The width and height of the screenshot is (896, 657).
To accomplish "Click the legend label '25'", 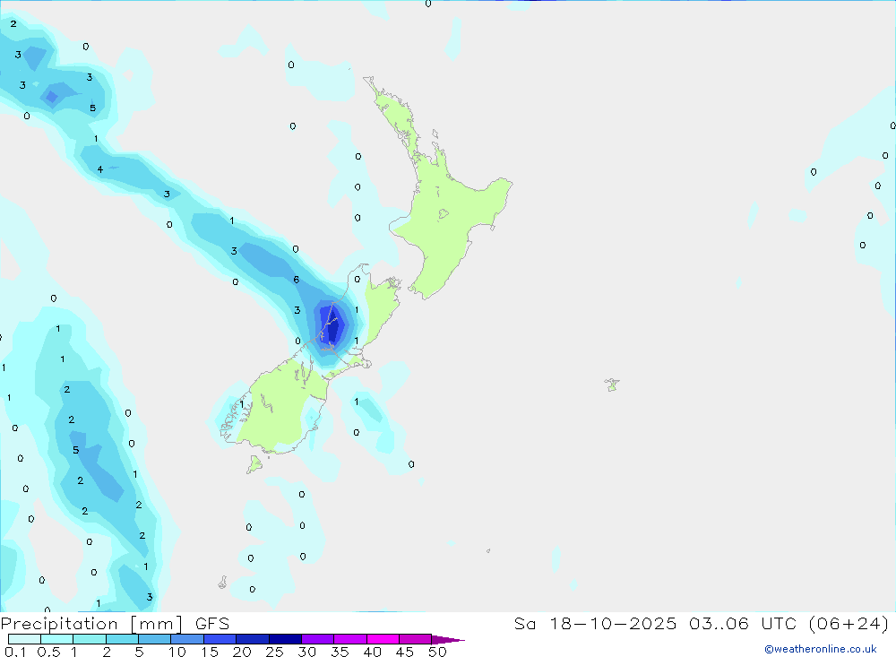I will (x=275, y=652).
